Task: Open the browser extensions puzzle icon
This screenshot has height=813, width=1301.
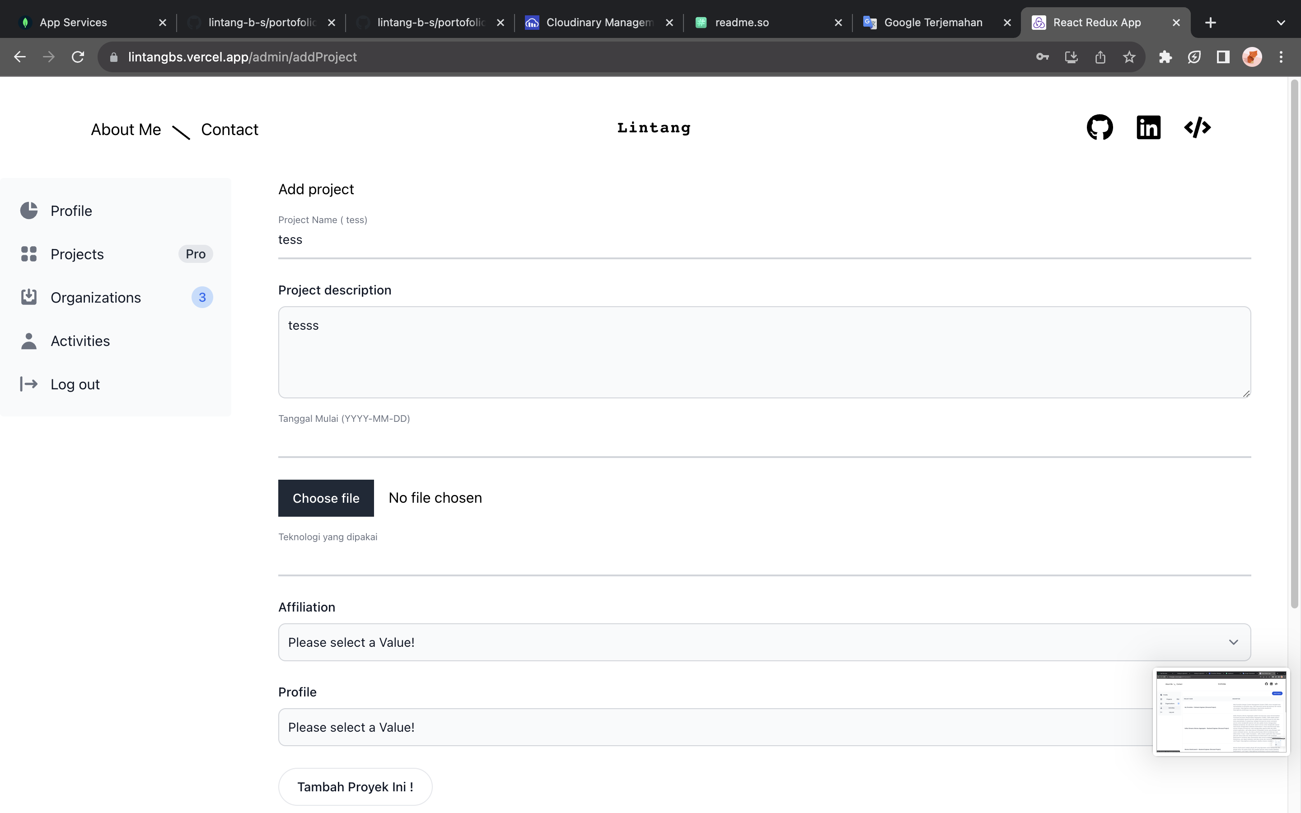Action: (1165, 57)
